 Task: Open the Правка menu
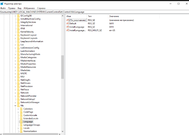12,8
